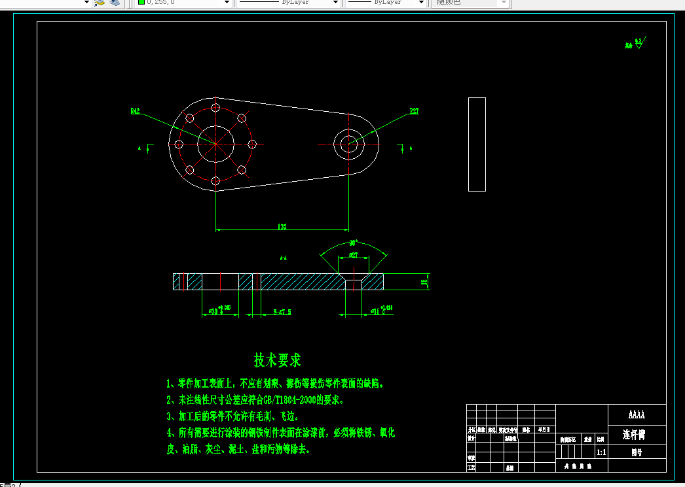
Task: Select the A-A section view label
Action: click(x=283, y=259)
